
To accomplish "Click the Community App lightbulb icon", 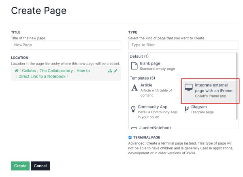I will point(133,109).
